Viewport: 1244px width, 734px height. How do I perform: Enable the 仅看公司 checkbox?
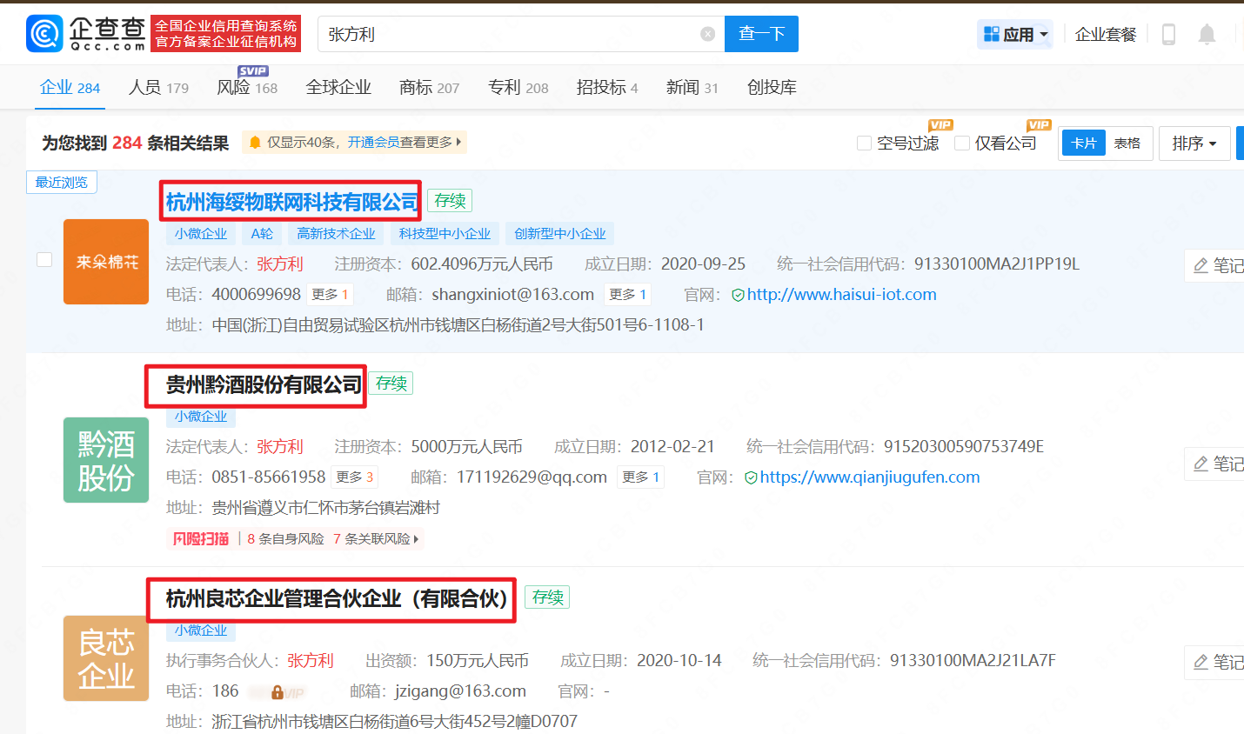click(962, 143)
